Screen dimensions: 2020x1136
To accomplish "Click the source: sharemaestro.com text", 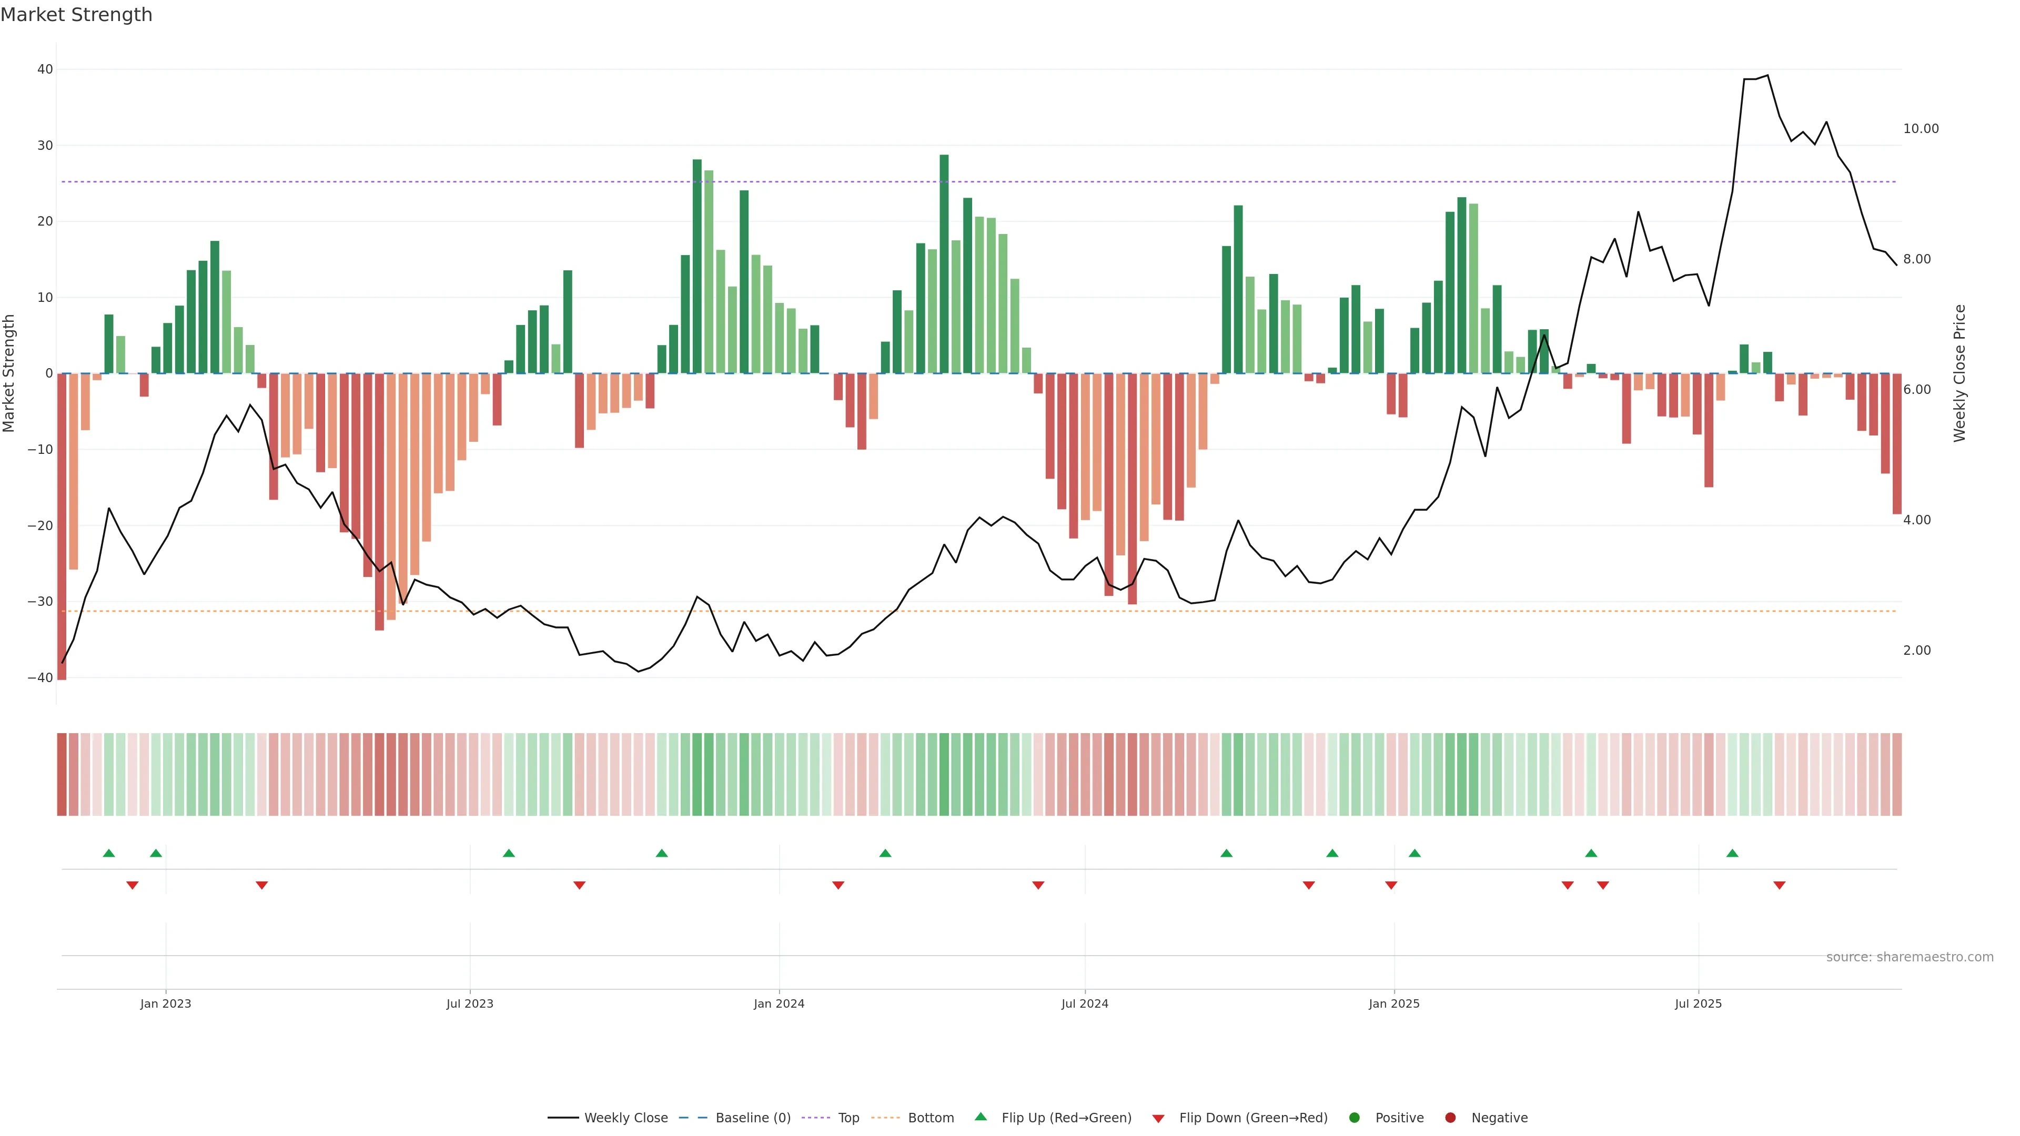I will [x=1910, y=957].
